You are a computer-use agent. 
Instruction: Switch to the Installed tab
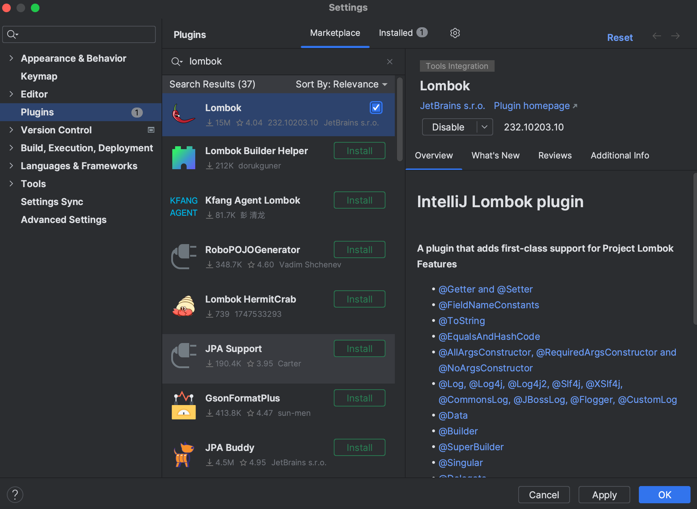pos(403,33)
